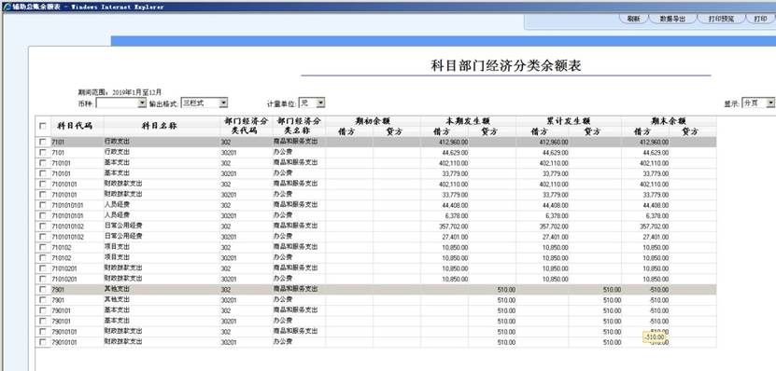
Task: Click 10,850.00 累计发生额 in 710102 302 row
Action: (x=556, y=248)
